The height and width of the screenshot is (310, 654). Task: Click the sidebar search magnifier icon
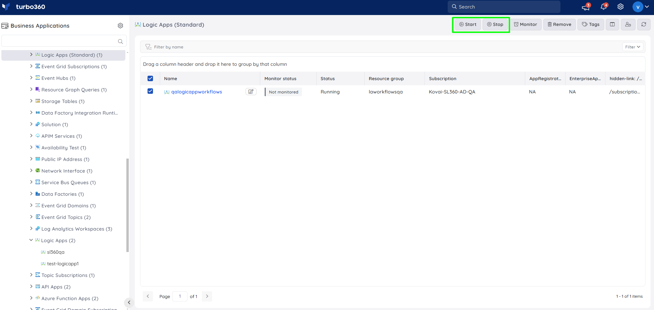[120, 41]
